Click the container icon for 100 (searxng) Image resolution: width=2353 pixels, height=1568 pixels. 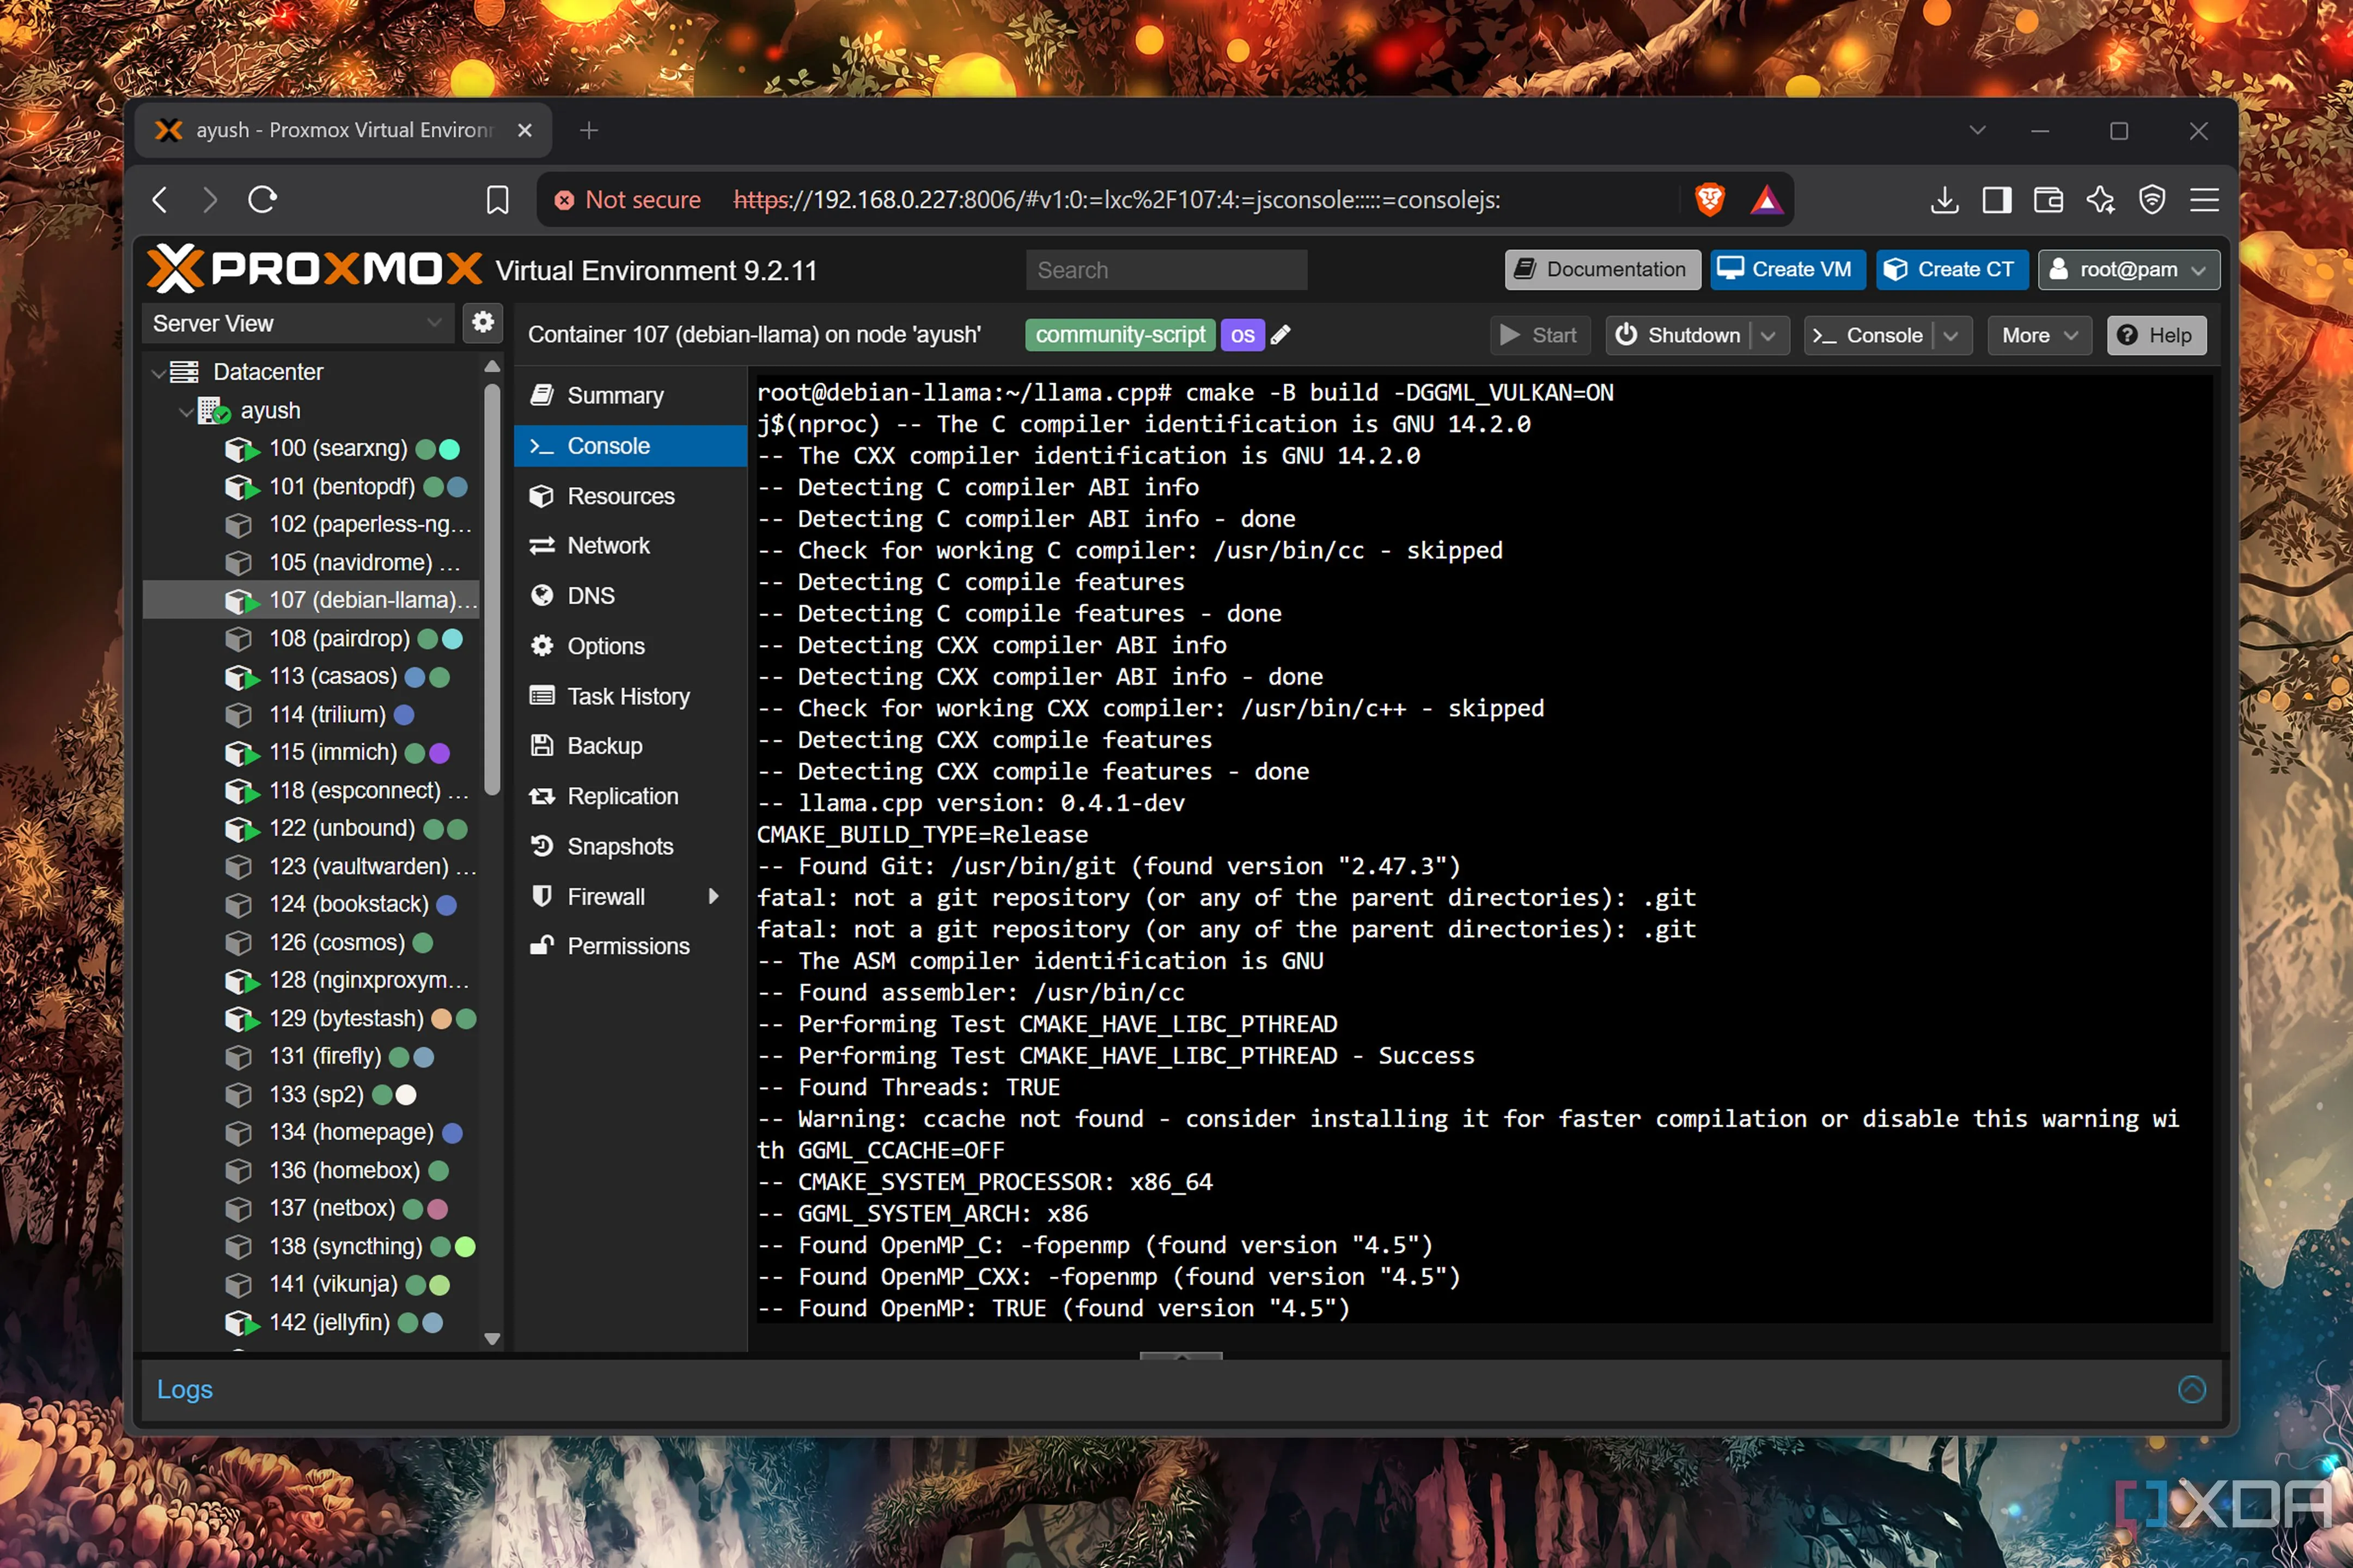coord(241,449)
